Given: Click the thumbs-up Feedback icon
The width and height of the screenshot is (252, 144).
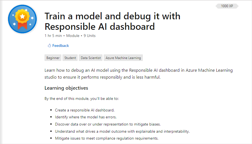Looking at the screenshot, I should (x=49, y=46).
